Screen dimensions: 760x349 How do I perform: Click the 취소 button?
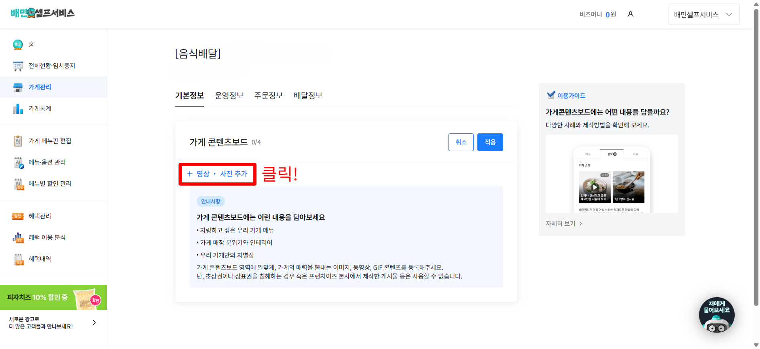(461, 142)
